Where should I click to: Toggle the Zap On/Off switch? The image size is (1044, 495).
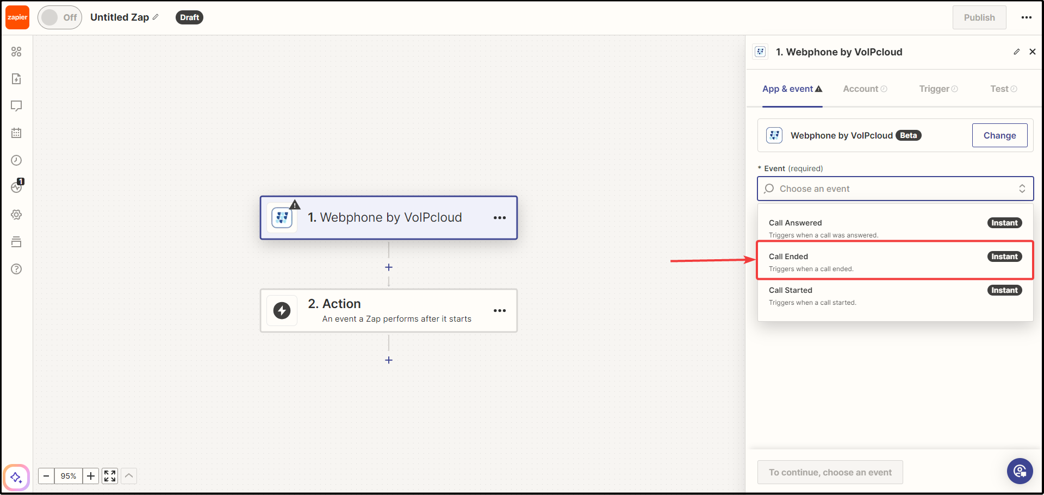[59, 17]
